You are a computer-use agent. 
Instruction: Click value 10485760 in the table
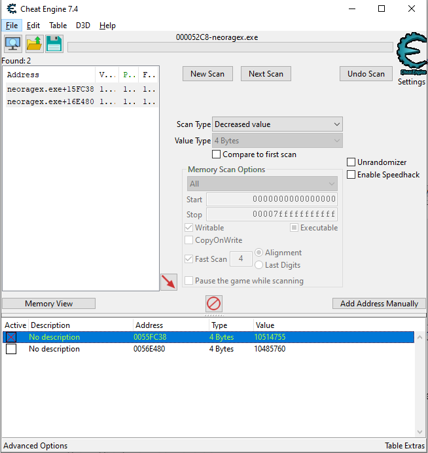coord(270,349)
